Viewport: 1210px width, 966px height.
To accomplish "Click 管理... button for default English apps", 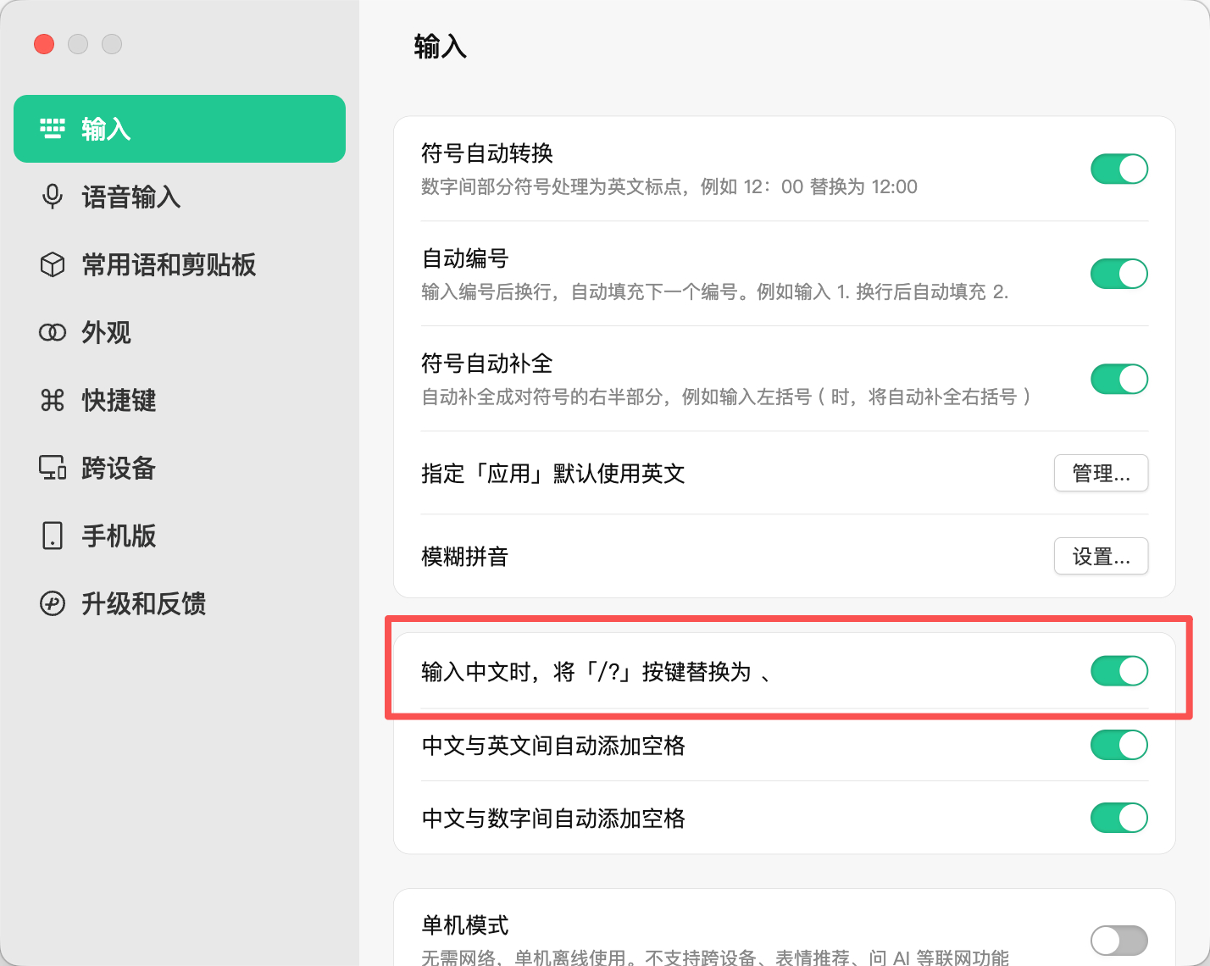I will click(1102, 473).
